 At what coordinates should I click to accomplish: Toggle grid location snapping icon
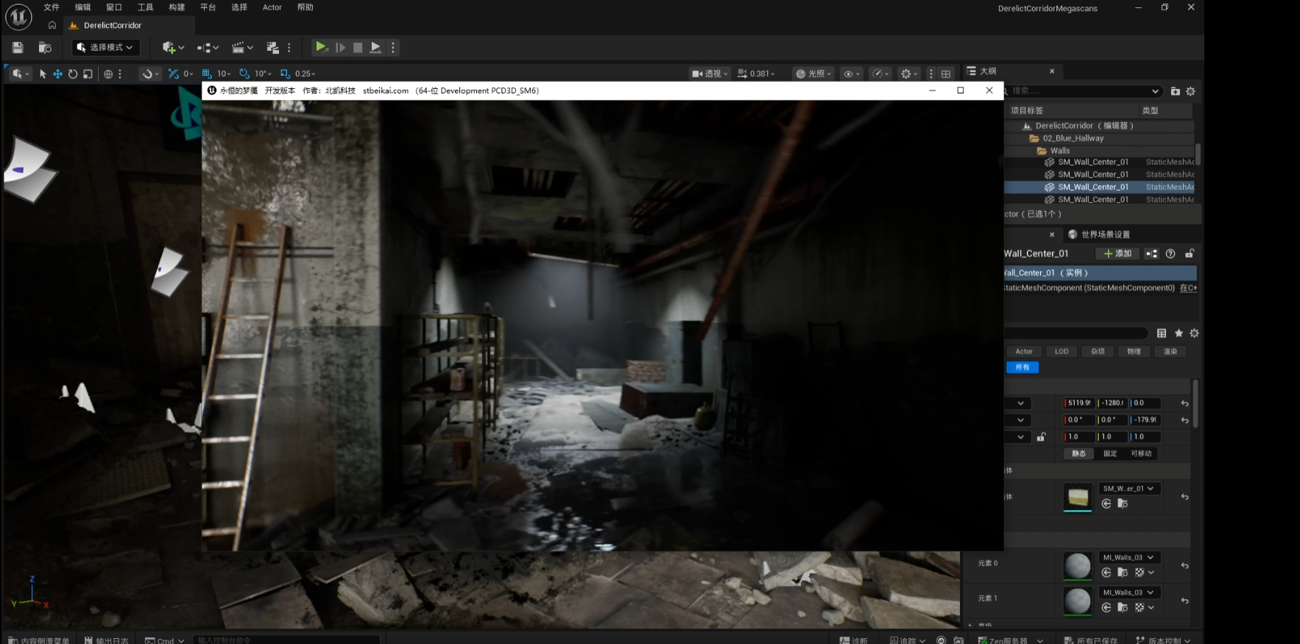(207, 74)
